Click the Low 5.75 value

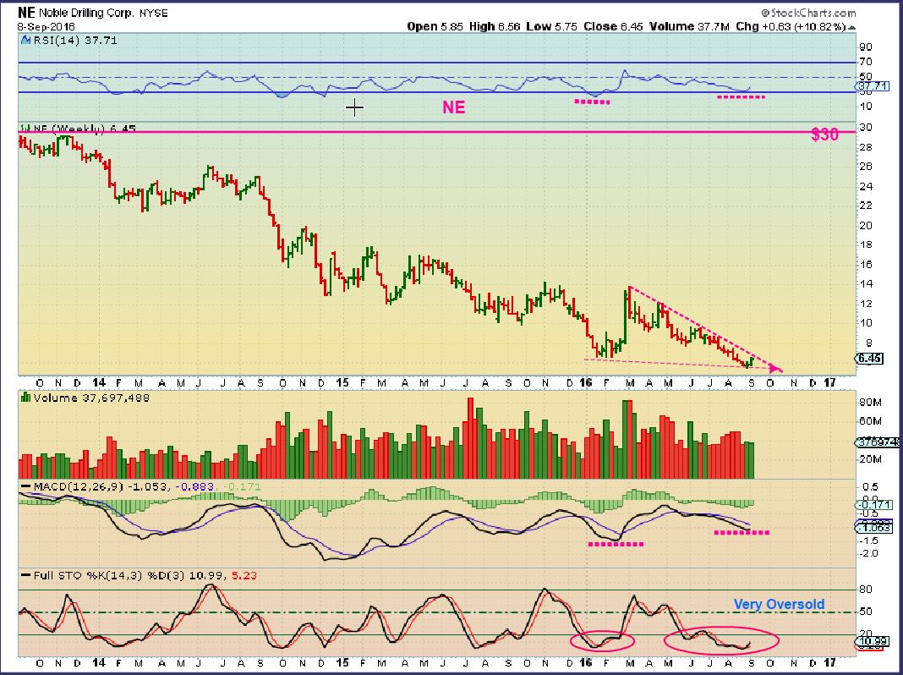[551, 26]
